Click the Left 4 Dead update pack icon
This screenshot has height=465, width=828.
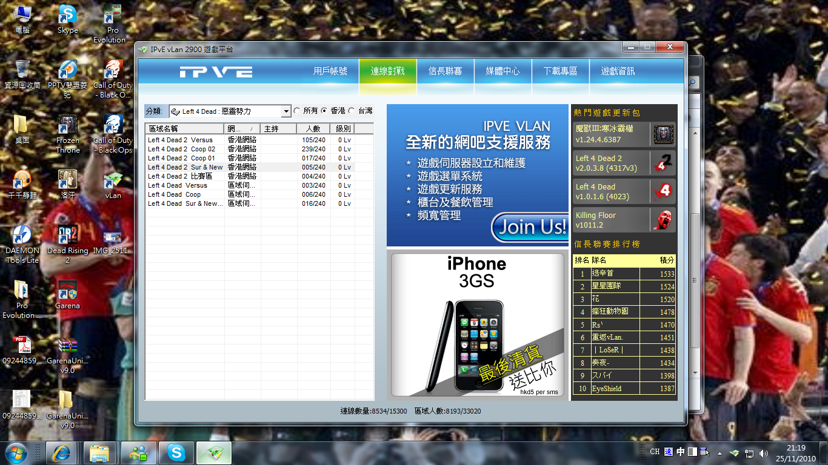(663, 191)
